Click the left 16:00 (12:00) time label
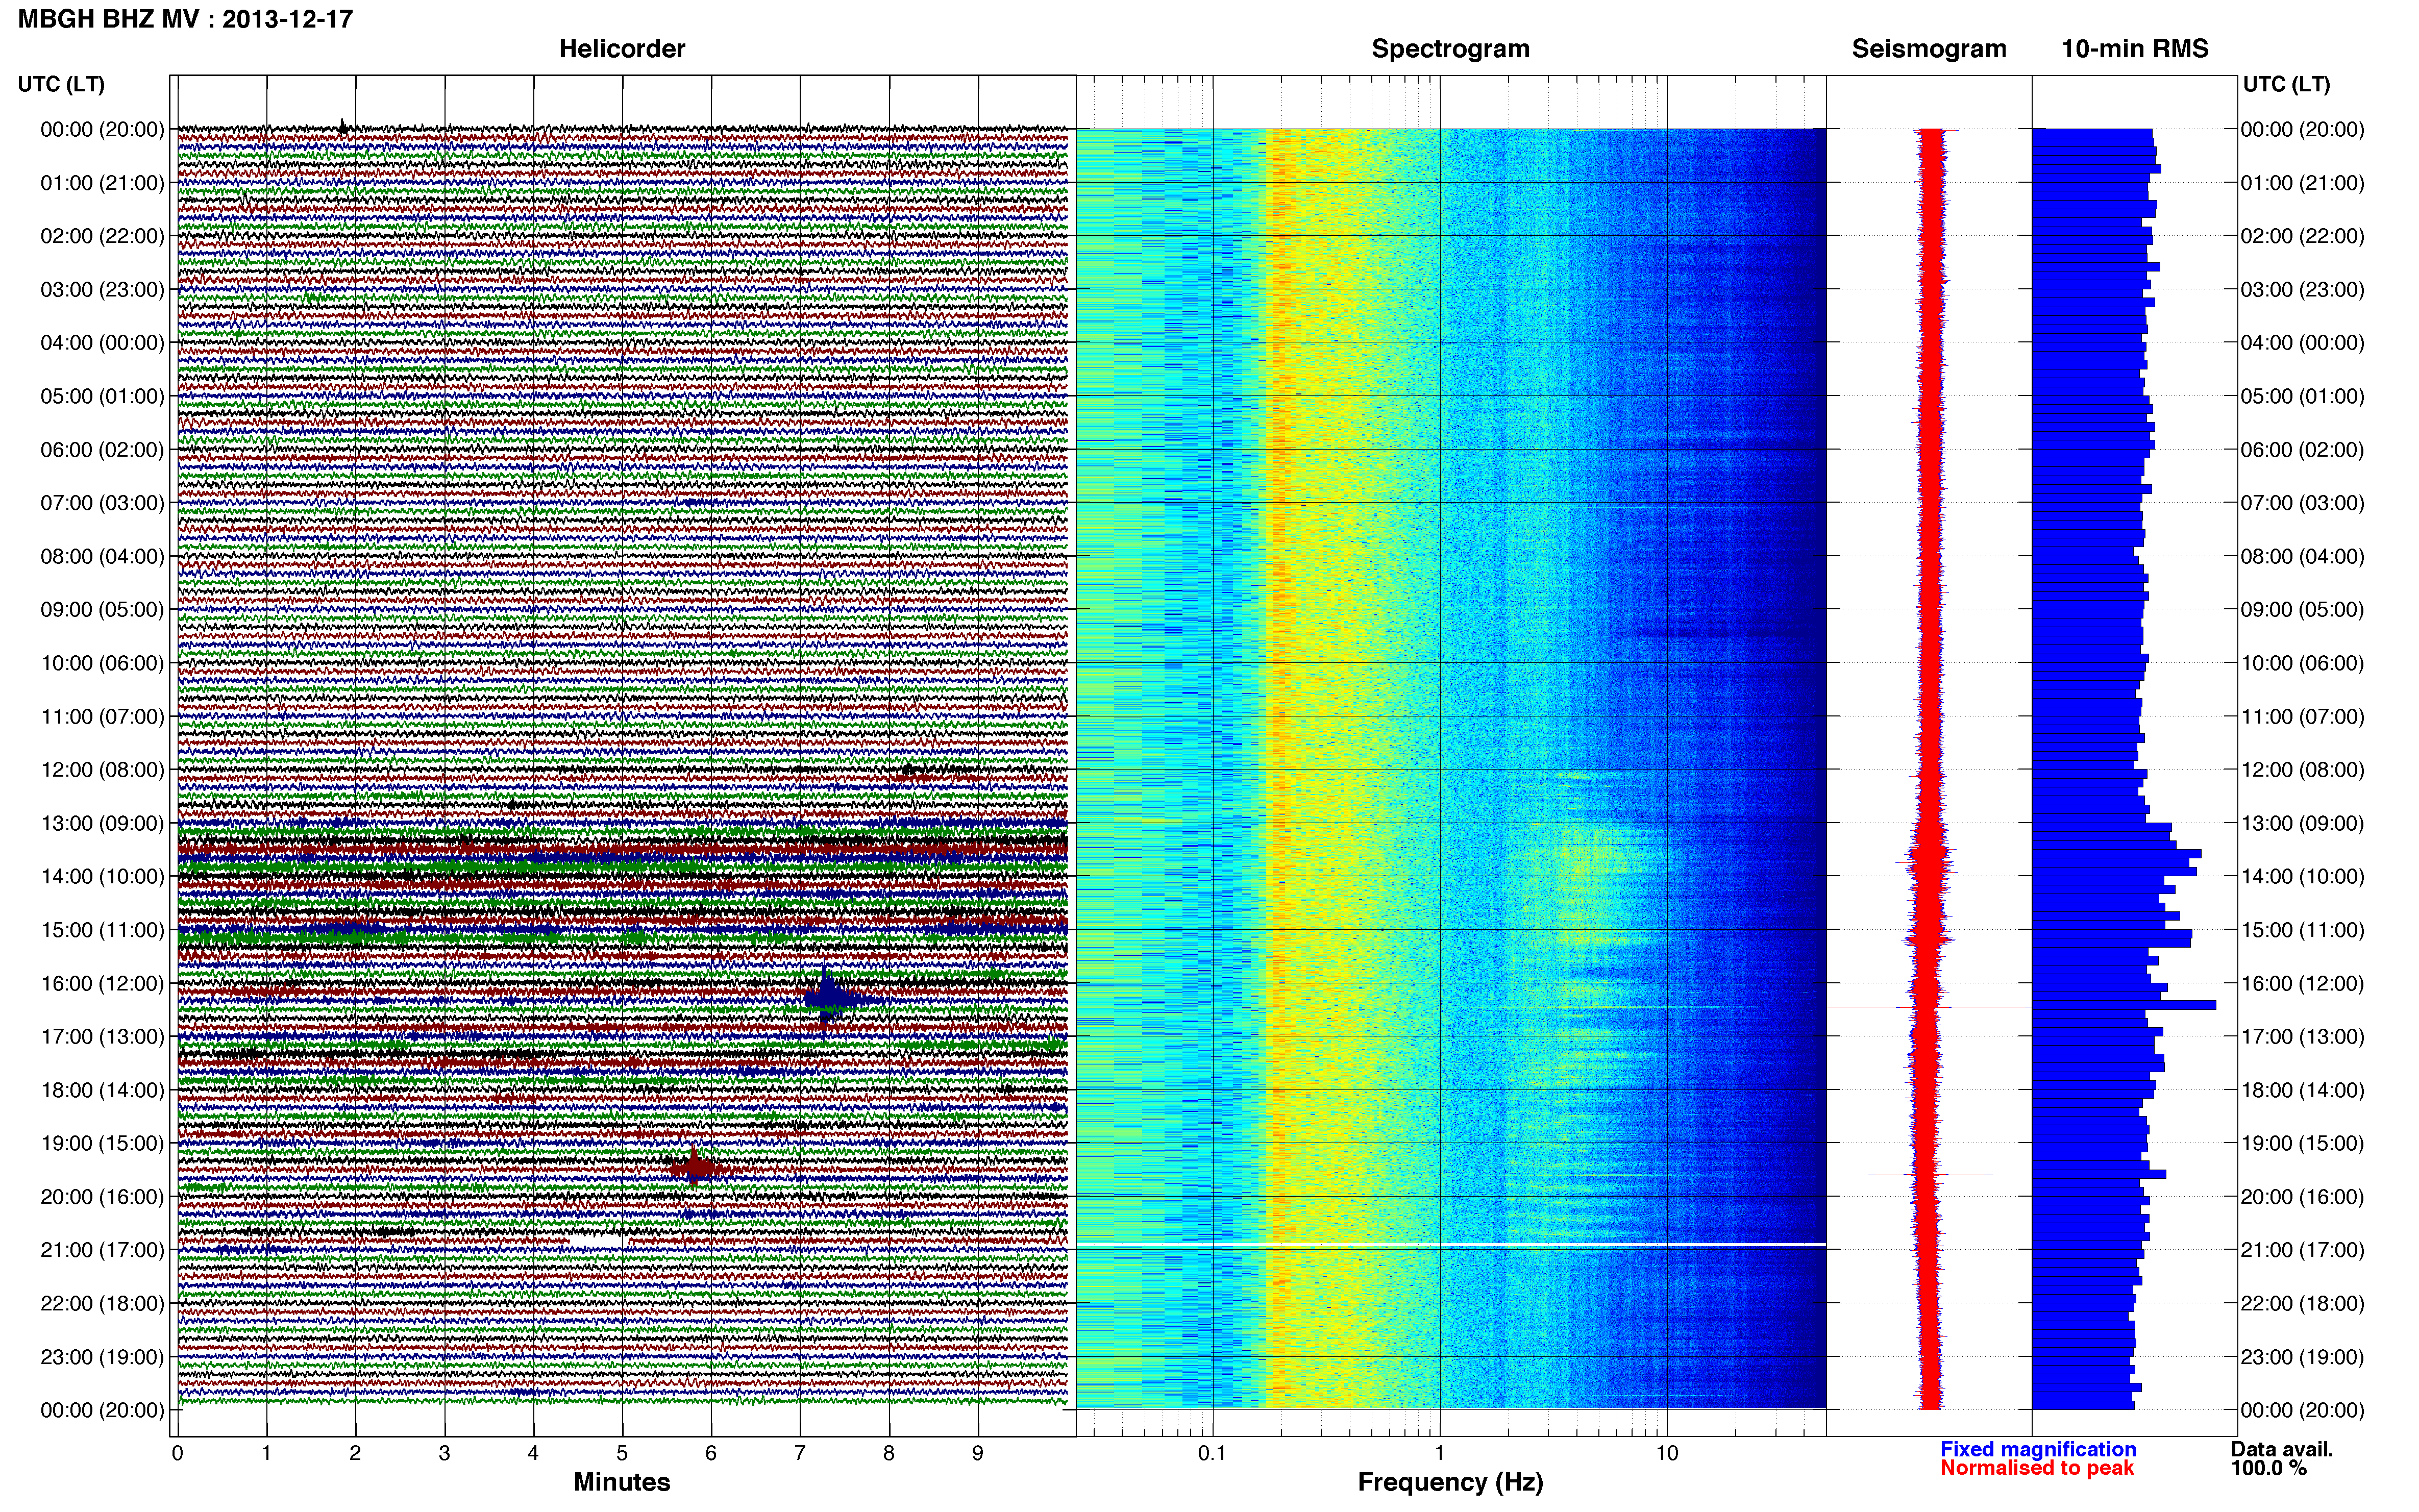2419x1512 pixels. coord(102,984)
